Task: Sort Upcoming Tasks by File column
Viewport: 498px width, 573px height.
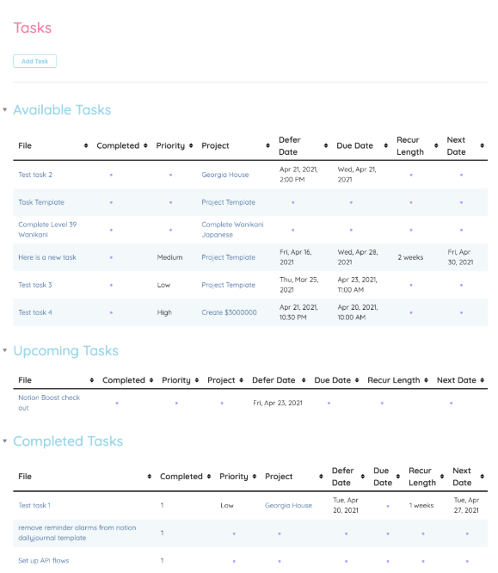Action: [x=92, y=380]
